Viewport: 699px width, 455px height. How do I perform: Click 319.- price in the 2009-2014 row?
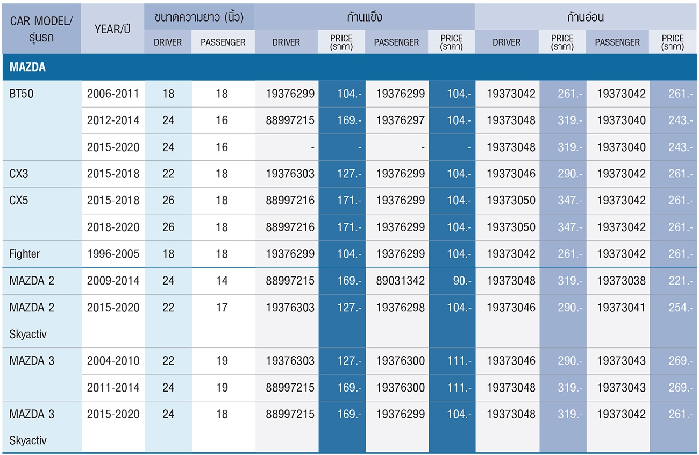point(570,281)
